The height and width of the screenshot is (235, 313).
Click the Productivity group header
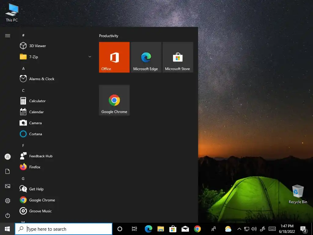pyautogui.click(x=109, y=36)
